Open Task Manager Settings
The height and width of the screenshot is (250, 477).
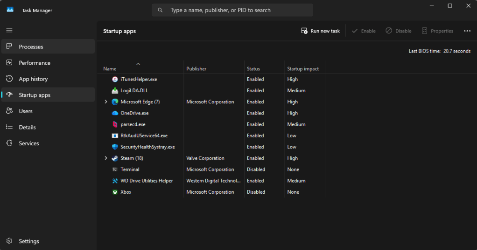tap(48, 241)
